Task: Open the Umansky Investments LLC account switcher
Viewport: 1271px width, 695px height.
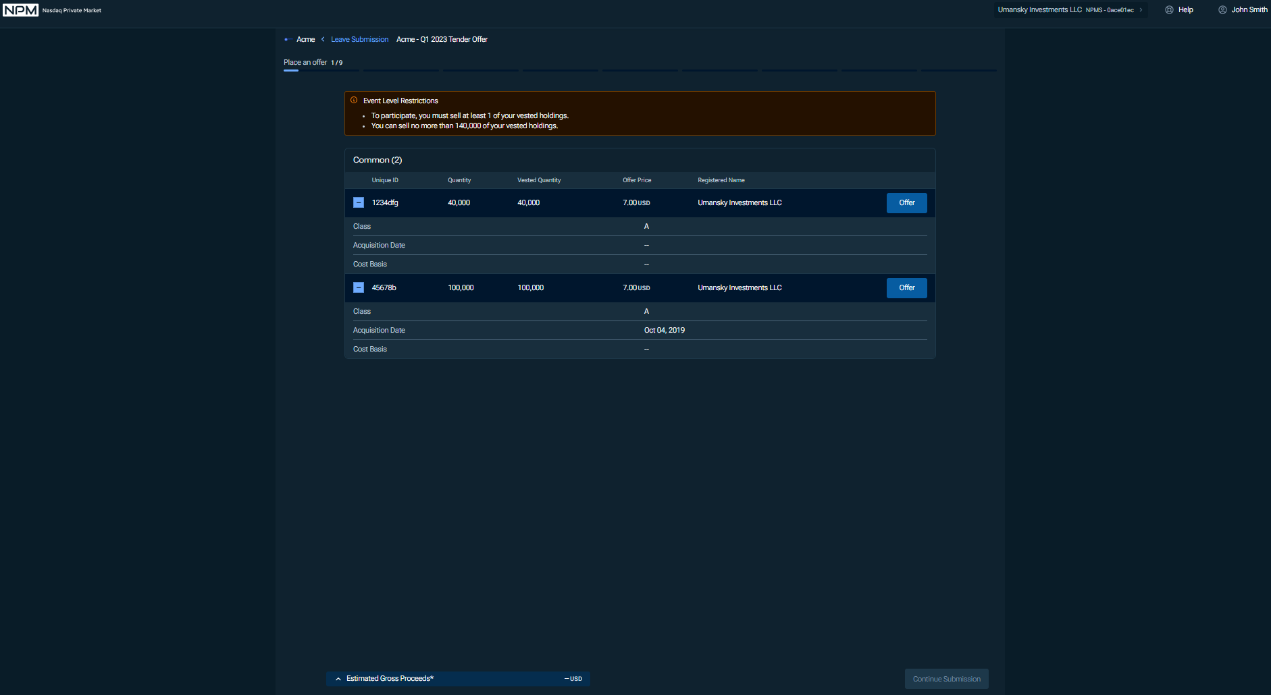Action: (1070, 10)
